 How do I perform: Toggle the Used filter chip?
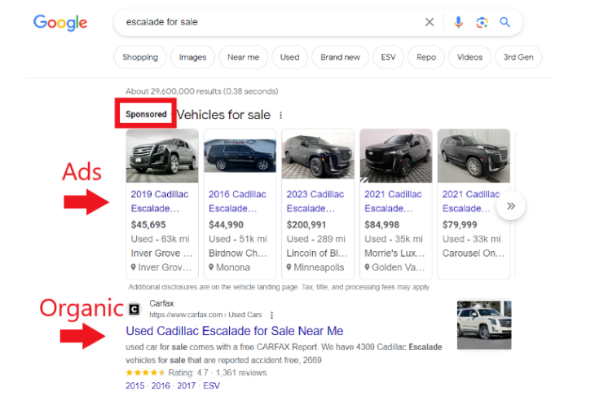[289, 57]
